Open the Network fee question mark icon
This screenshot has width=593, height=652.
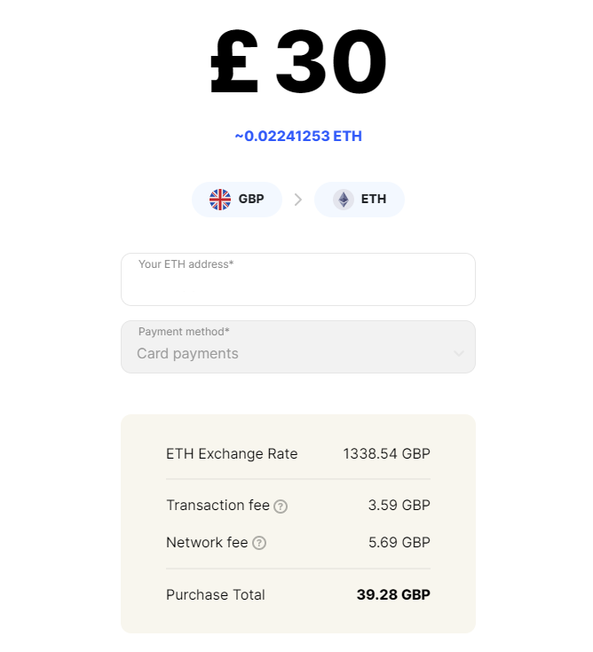click(259, 543)
